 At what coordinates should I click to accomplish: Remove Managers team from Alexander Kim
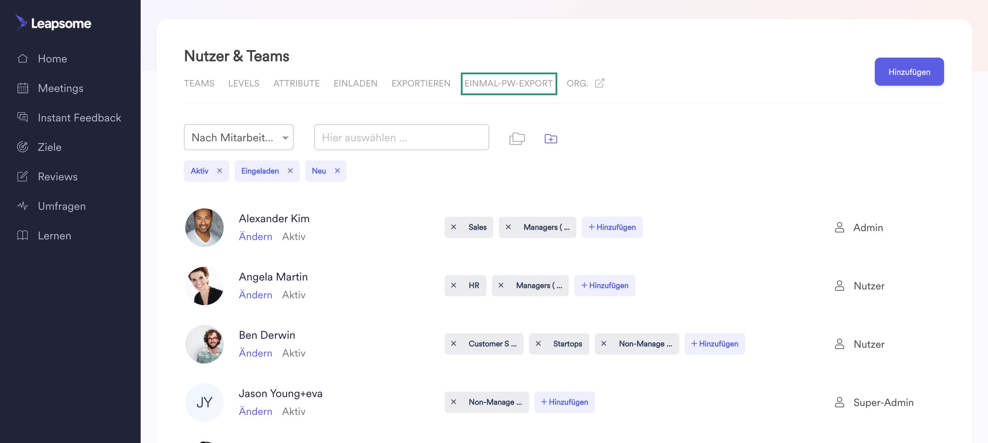[x=508, y=227]
